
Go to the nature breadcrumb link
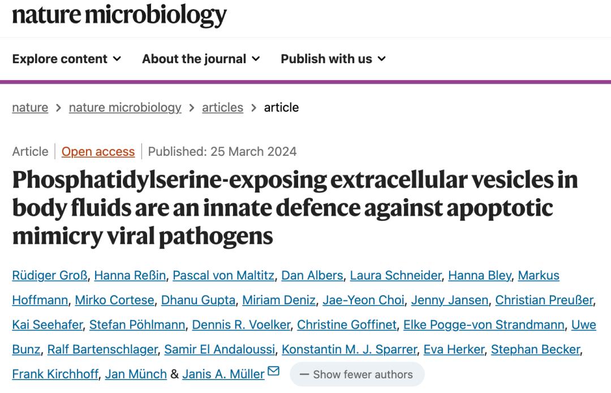(x=30, y=107)
